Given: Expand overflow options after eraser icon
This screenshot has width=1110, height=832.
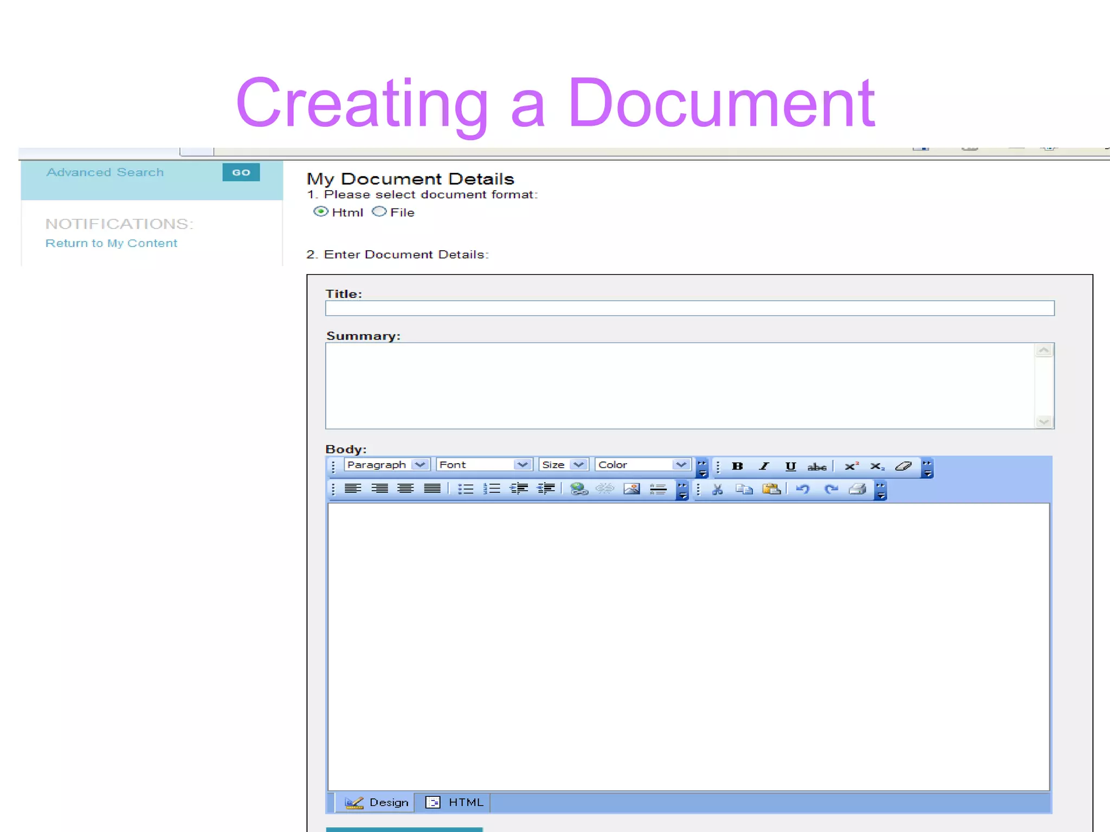Looking at the screenshot, I should pyautogui.click(x=927, y=468).
